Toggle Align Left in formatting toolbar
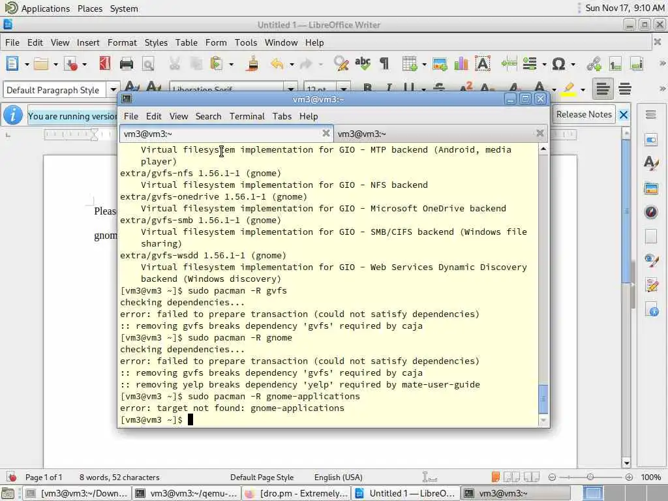The image size is (668, 501). pos(602,89)
